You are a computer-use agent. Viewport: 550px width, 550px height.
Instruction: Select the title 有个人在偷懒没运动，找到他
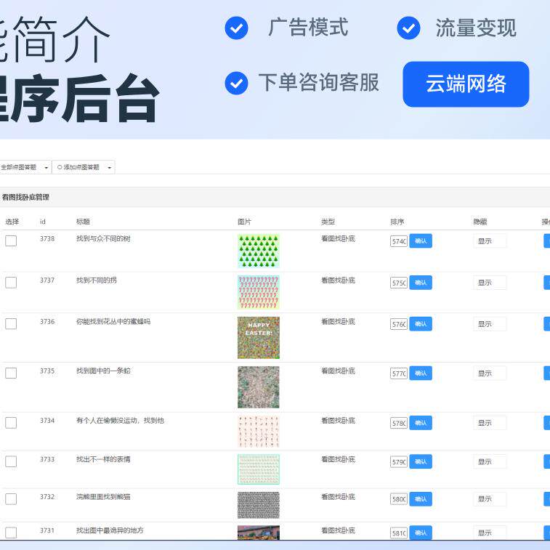click(x=120, y=420)
